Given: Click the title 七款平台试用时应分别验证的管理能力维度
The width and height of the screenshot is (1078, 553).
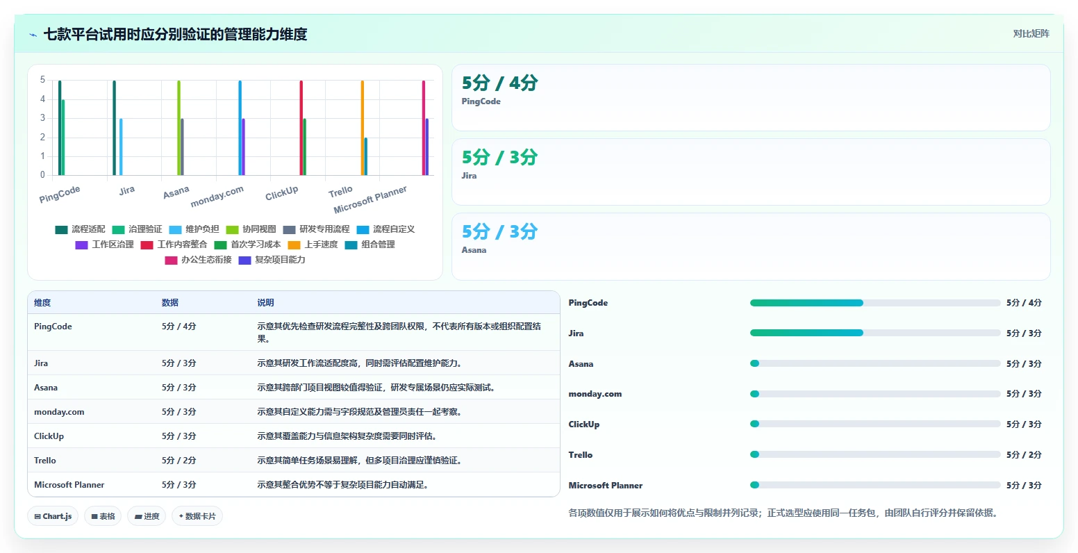Looking at the screenshot, I should point(175,34).
